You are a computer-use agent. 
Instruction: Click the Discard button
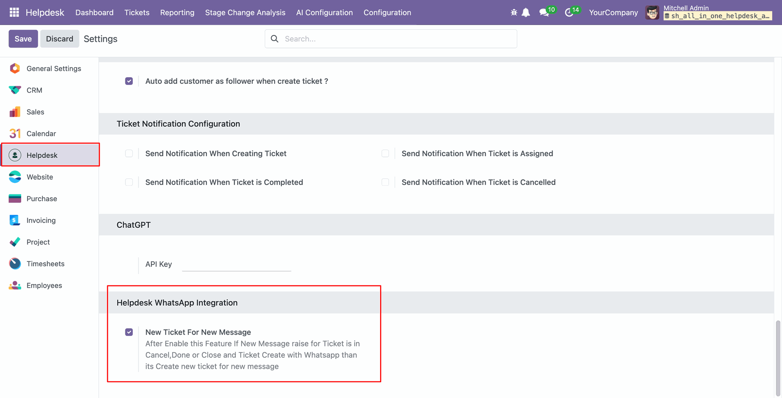tap(59, 39)
